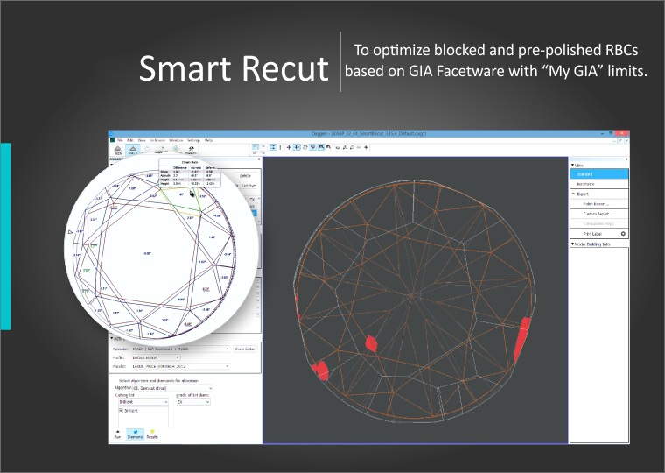This screenshot has width=665, height=473.
Task: Open the Help menu
Action: (208, 140)
